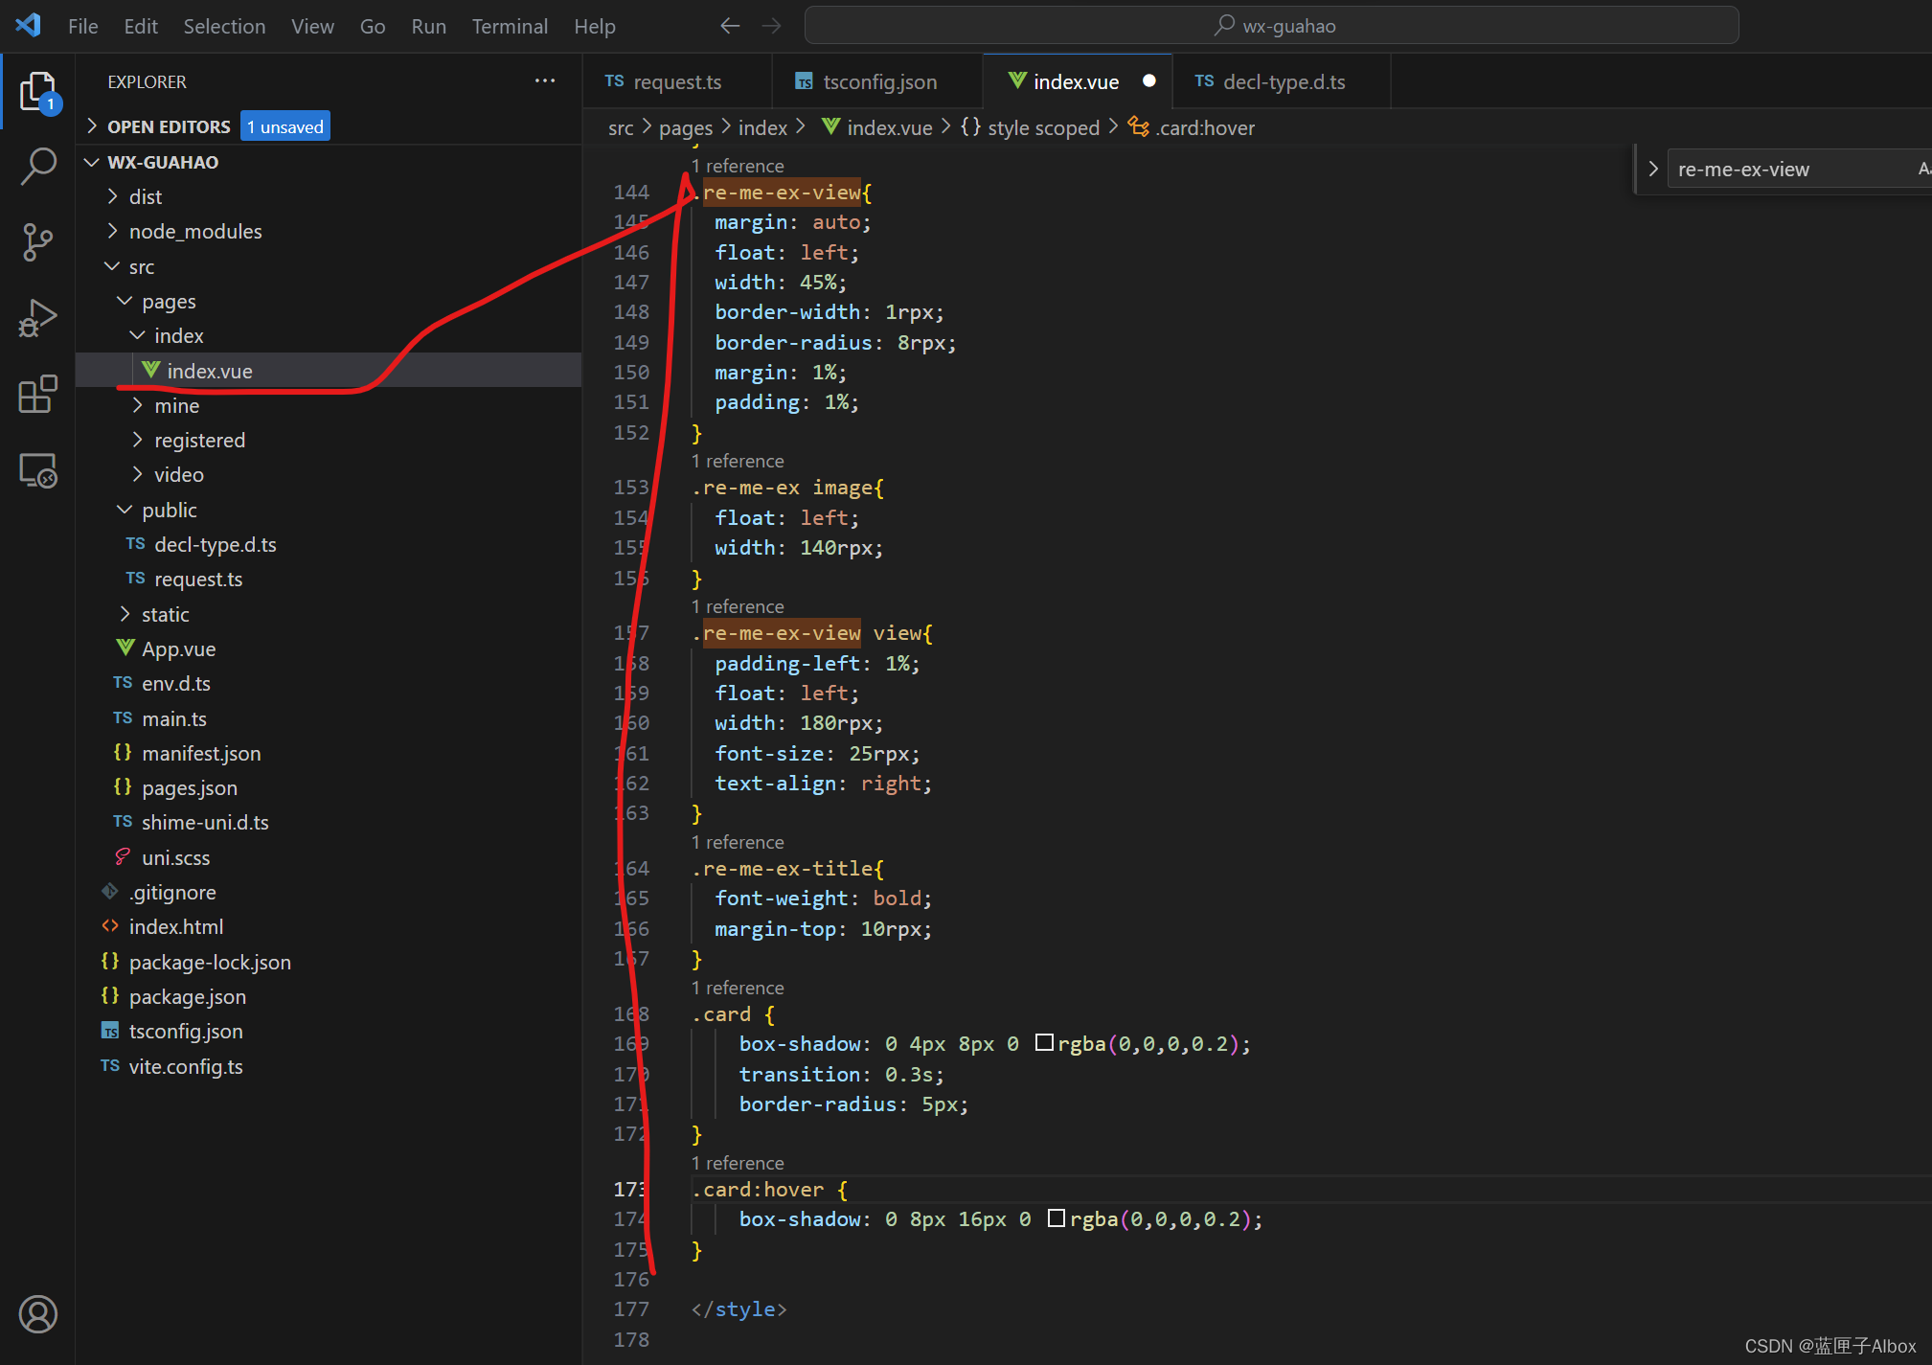
Task: Click 'style scoped' in the breadcrumb
Action: [1042, 127]
